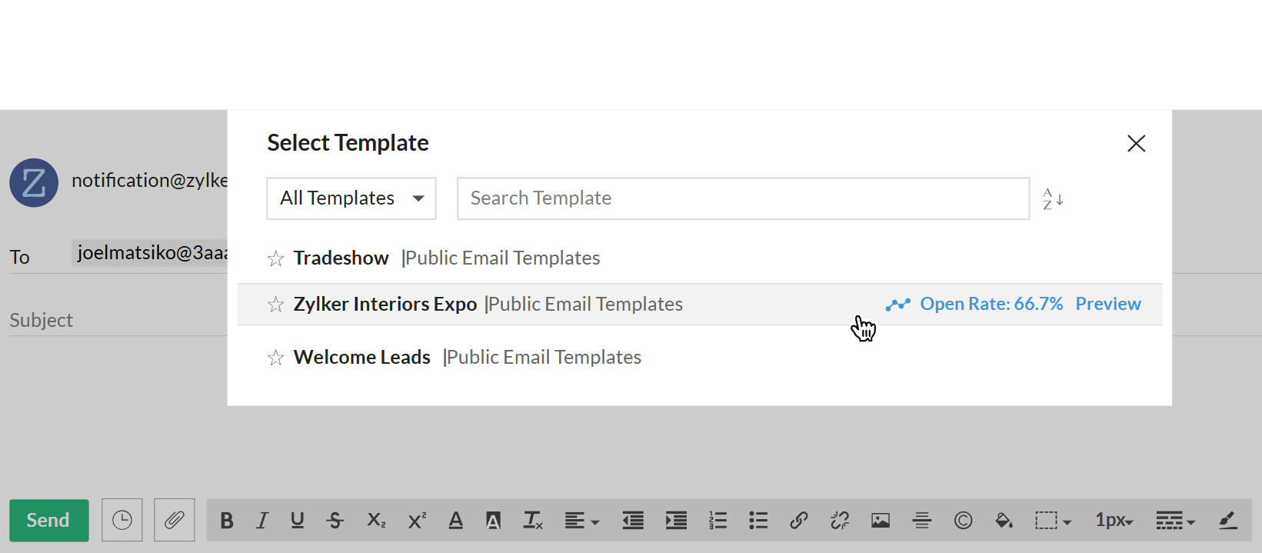Image resolution: width=1262 pixels, height=553 pixels.
Task: Click the Search Template input field
Action: 743,198
